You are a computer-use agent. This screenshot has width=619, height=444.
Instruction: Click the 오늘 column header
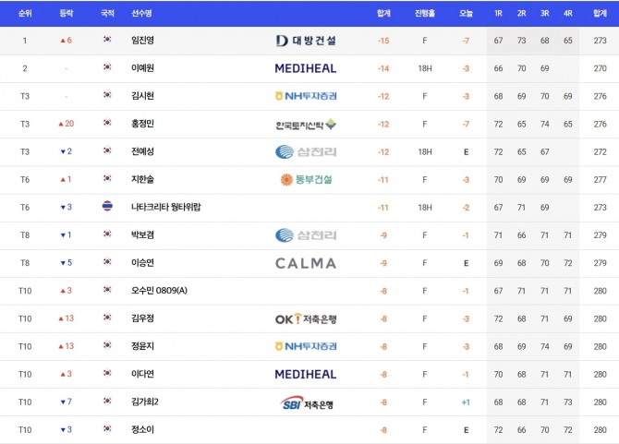[467, 14]
